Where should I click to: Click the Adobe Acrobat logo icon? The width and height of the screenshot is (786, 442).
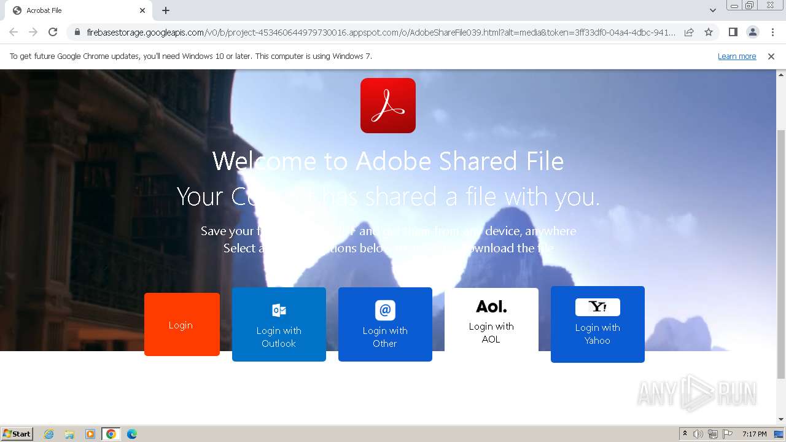(388, 106)
